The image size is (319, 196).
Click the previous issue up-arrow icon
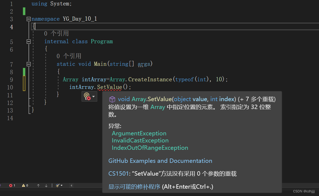click(38, 185)
